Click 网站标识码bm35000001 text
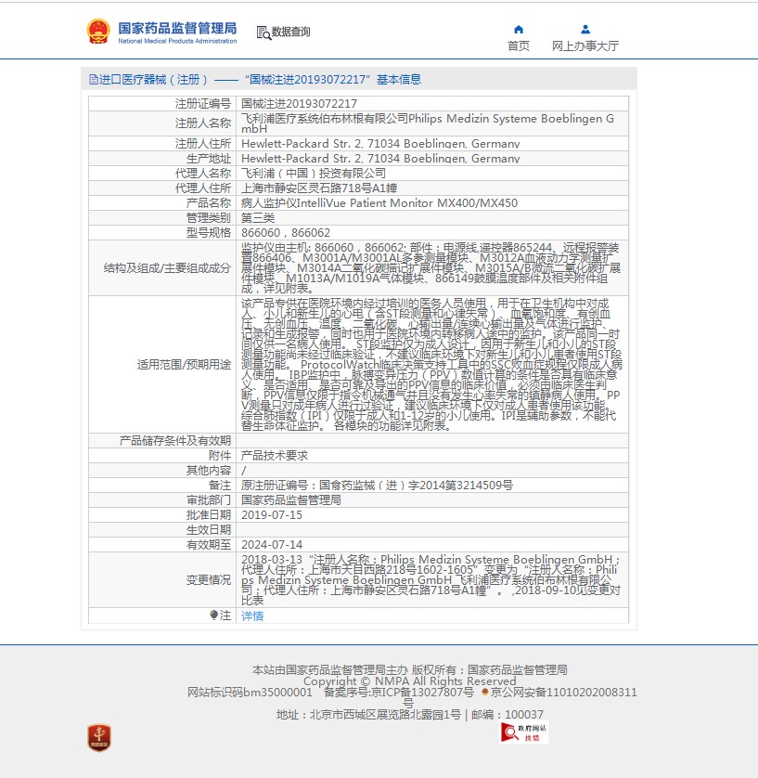 tap(250, 693)
